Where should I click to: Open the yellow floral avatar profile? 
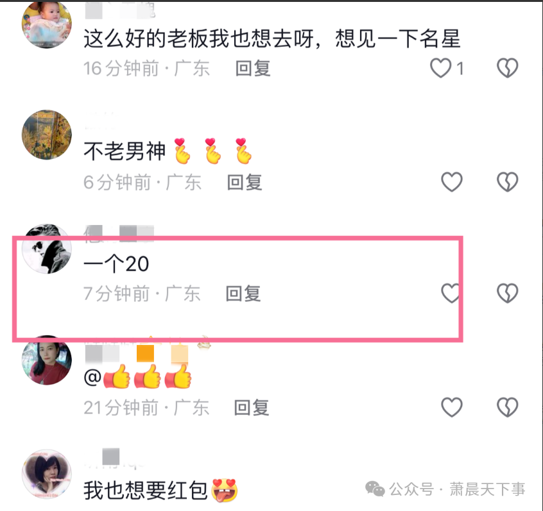pyautogui.click(x=47, y=135)
